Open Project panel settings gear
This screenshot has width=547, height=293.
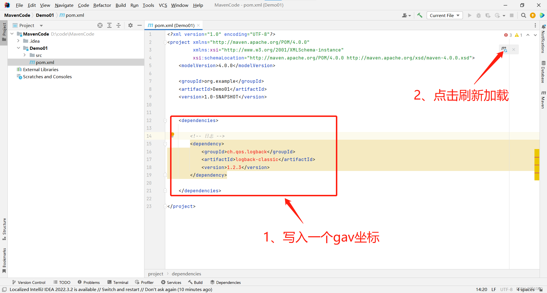tap(130, 25)
